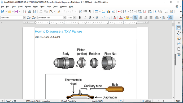Insert Comment speech bubble icon
The height and width of the screenshot is (103, 183).
(166, 12)
